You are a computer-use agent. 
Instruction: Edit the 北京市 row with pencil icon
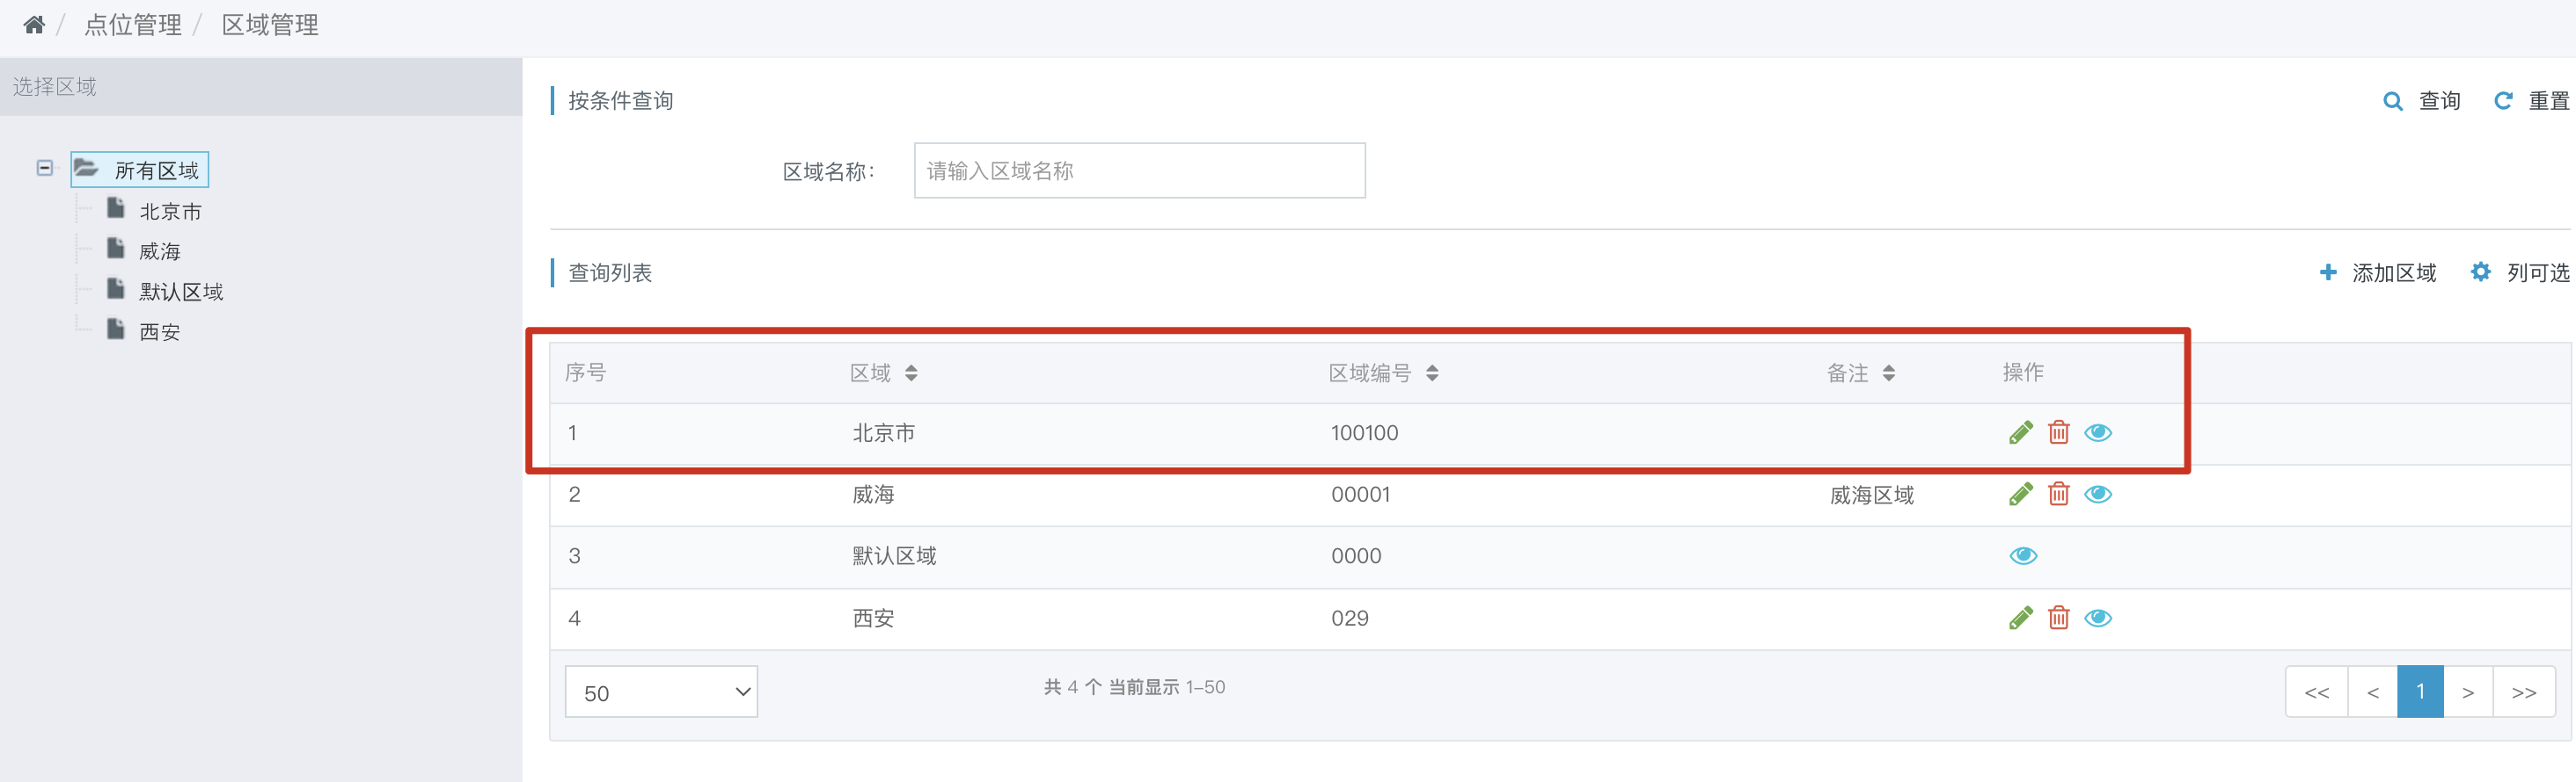click(2020, 432)
